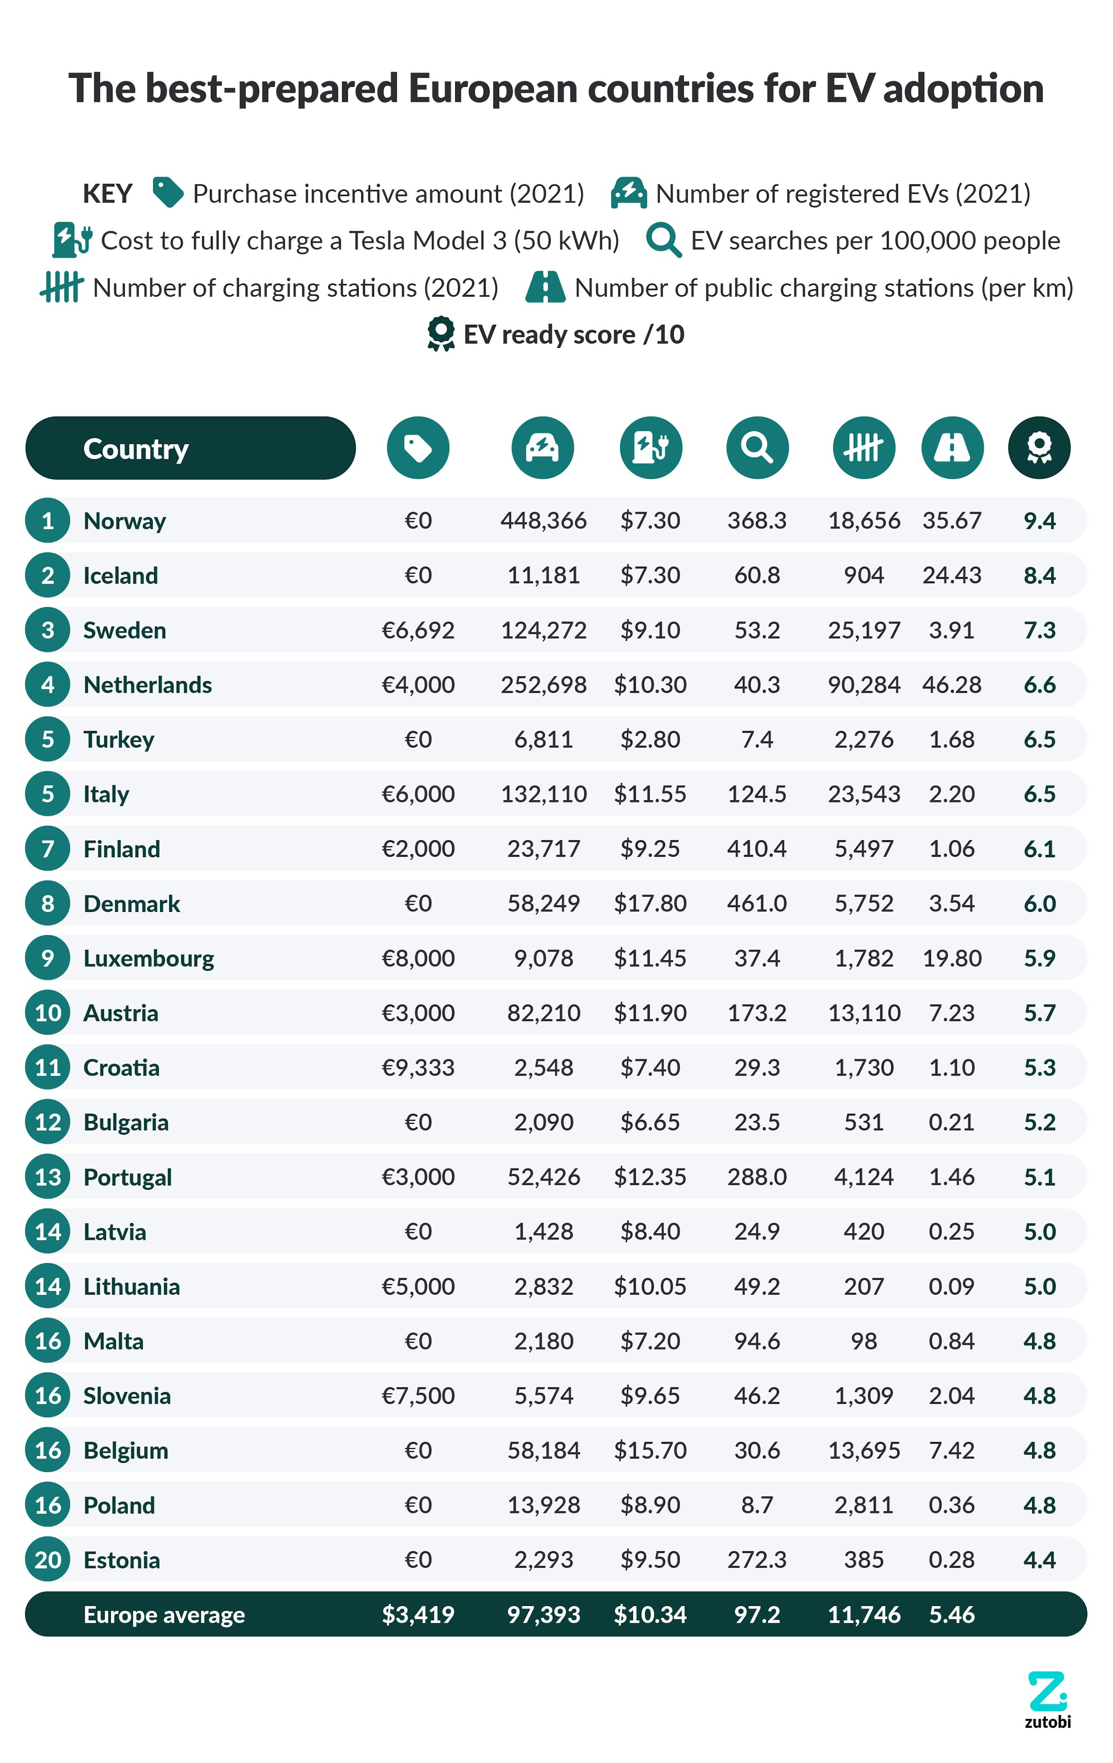The image size is (1113, 1763).
Task: Click the magnifier EV searches column header icon
Action: 756,447
